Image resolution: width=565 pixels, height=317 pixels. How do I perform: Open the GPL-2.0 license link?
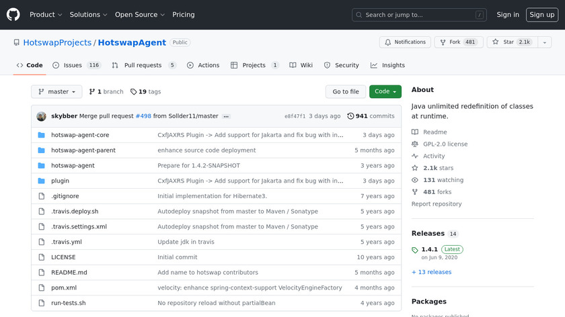(x=445, y=144)
